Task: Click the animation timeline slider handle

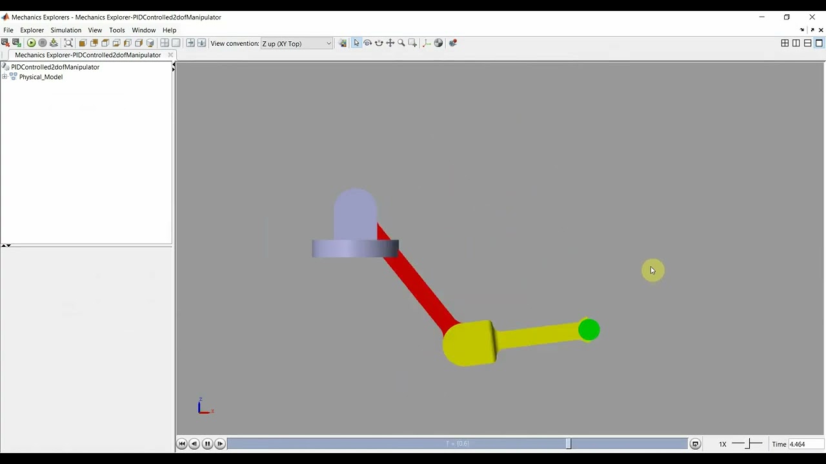Action: [569, 444]
